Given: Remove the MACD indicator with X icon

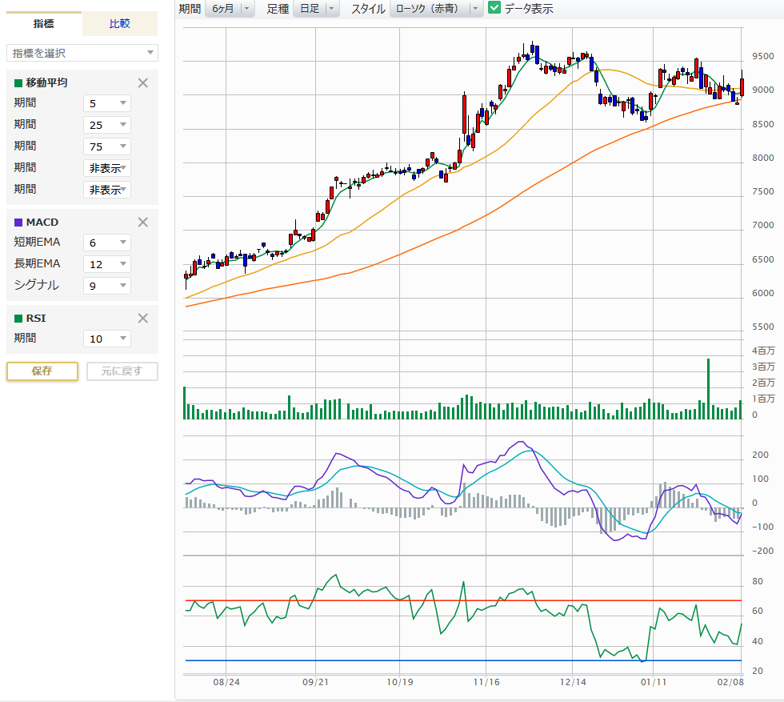Looking at the screenshot, I should coord(143,223).
